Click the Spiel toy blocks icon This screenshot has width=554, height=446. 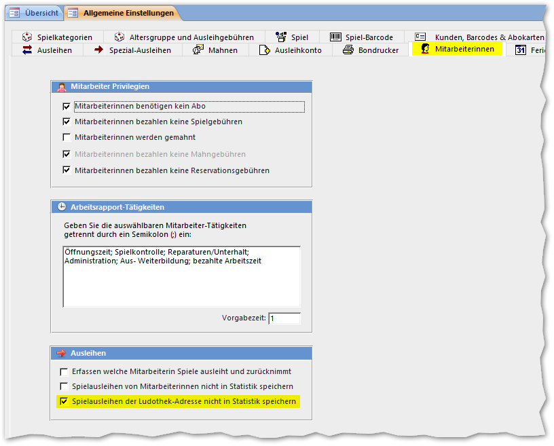pyautogui.click(x=281, y=37)
